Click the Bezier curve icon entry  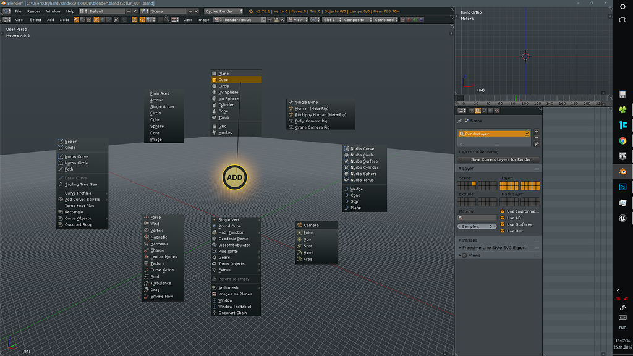[61, 142]
